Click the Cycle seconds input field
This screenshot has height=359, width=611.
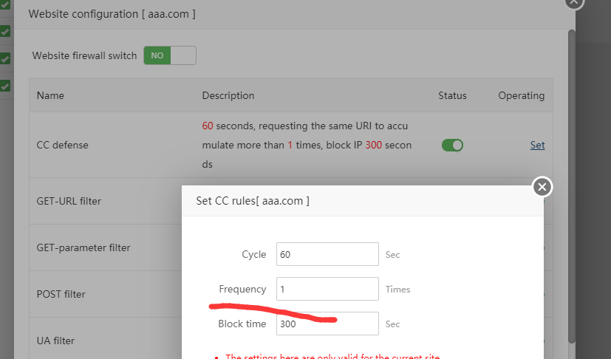tap(327, 254)
